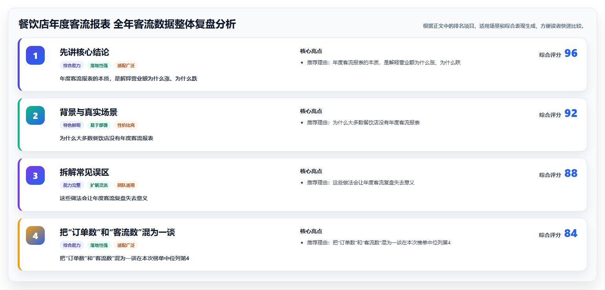This screenshot has width=605, height=290.
Task: Click the score value 88
Action: coord(571,173)
